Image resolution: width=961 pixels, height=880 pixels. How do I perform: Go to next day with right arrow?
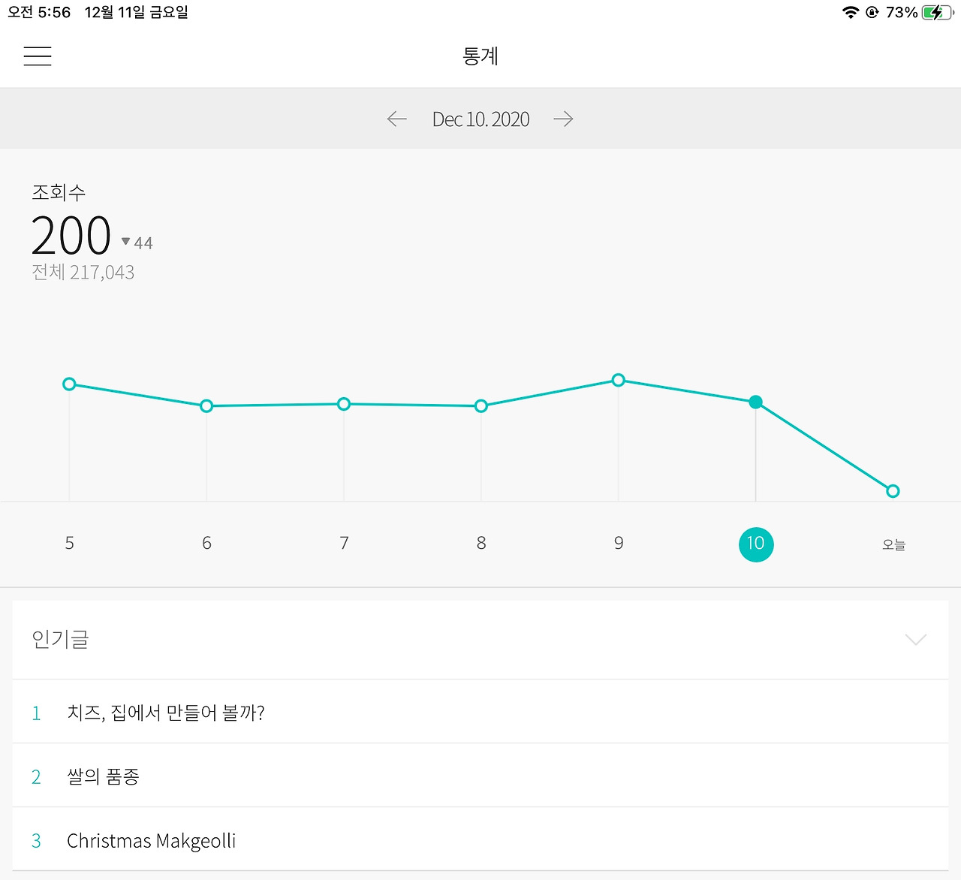(x=563, y=119)
